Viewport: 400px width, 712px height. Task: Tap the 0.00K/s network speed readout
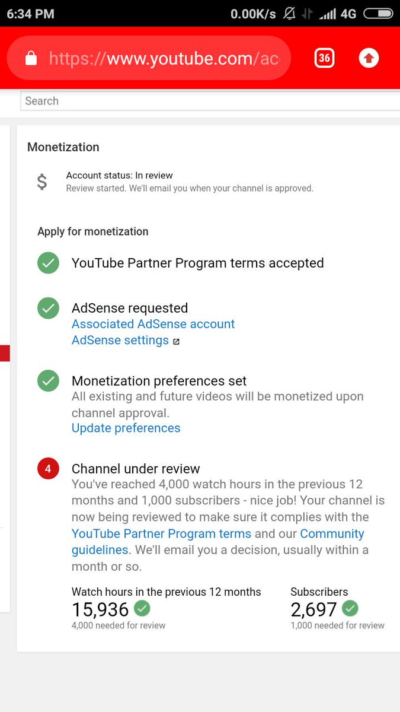point(253,13)
